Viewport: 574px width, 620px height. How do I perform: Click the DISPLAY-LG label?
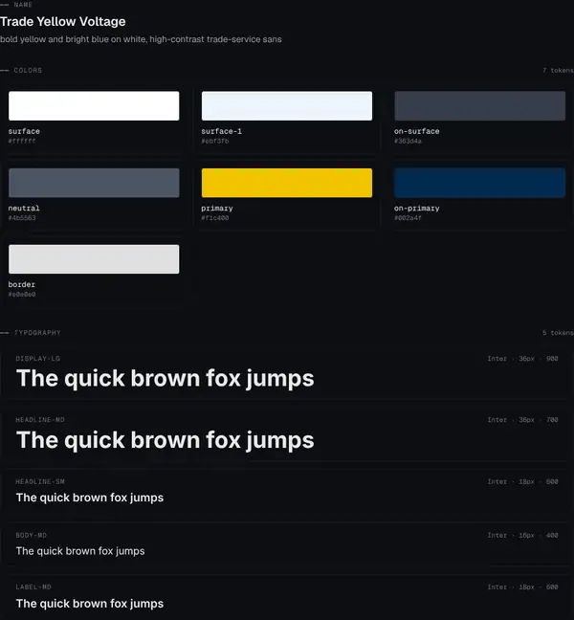tap(38, 359)
